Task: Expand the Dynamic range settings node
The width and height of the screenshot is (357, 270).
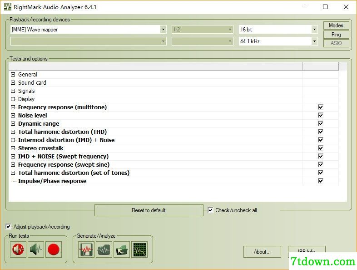Action: pyautogui.click(x=13, y=124)
